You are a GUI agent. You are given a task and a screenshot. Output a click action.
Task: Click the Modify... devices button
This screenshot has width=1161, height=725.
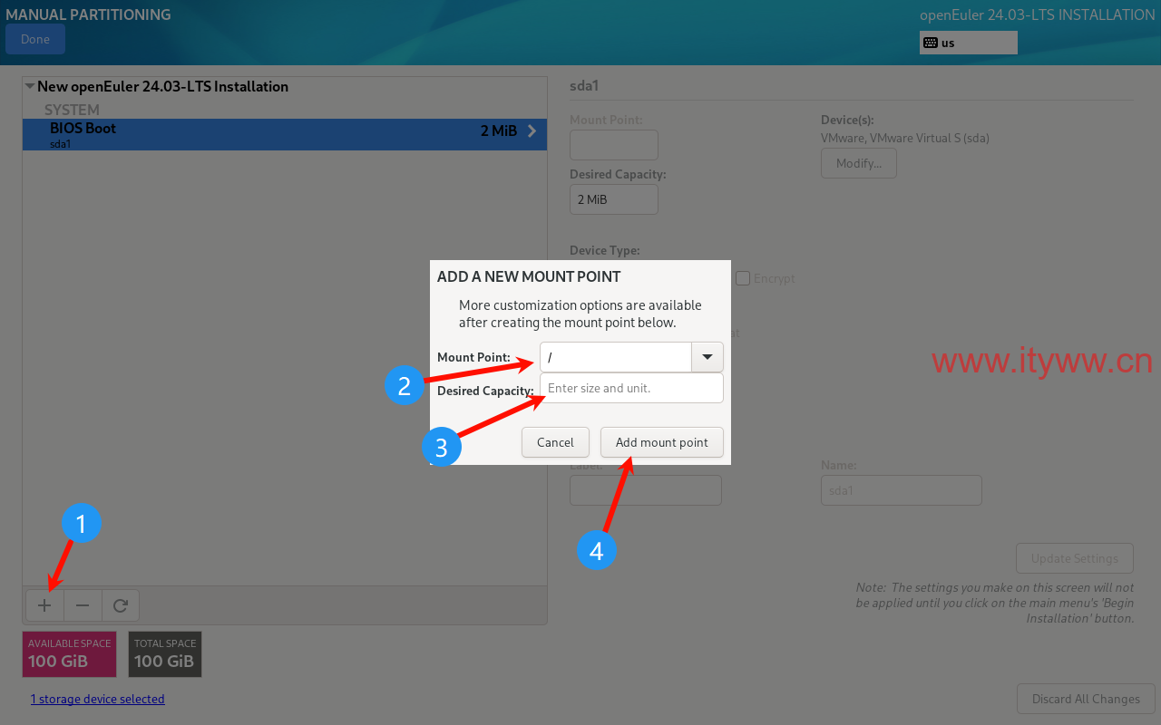pos(859,163)
